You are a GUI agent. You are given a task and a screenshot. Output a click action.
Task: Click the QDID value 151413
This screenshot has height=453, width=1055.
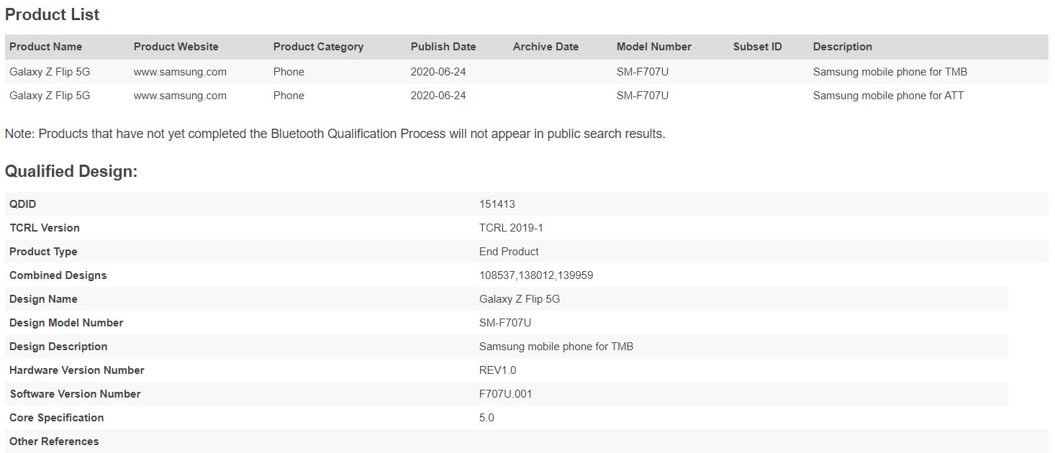497,204
